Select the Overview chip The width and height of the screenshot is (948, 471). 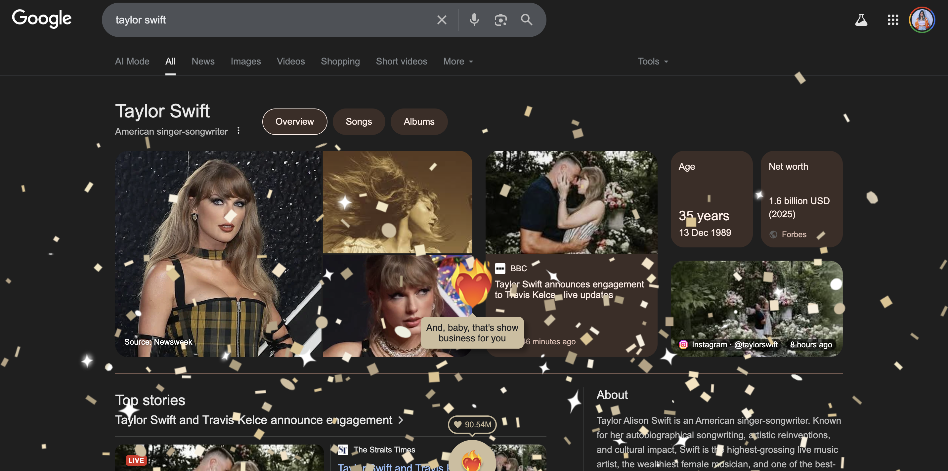(294, 121)
